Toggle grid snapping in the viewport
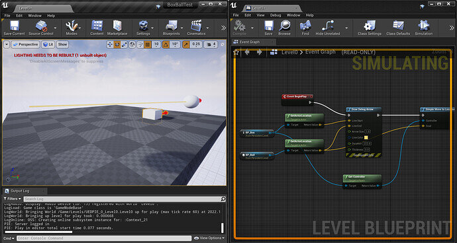 point(148,44)
